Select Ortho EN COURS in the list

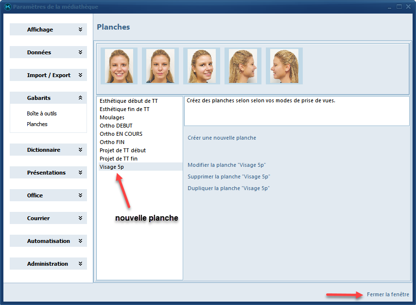(121, 134)
